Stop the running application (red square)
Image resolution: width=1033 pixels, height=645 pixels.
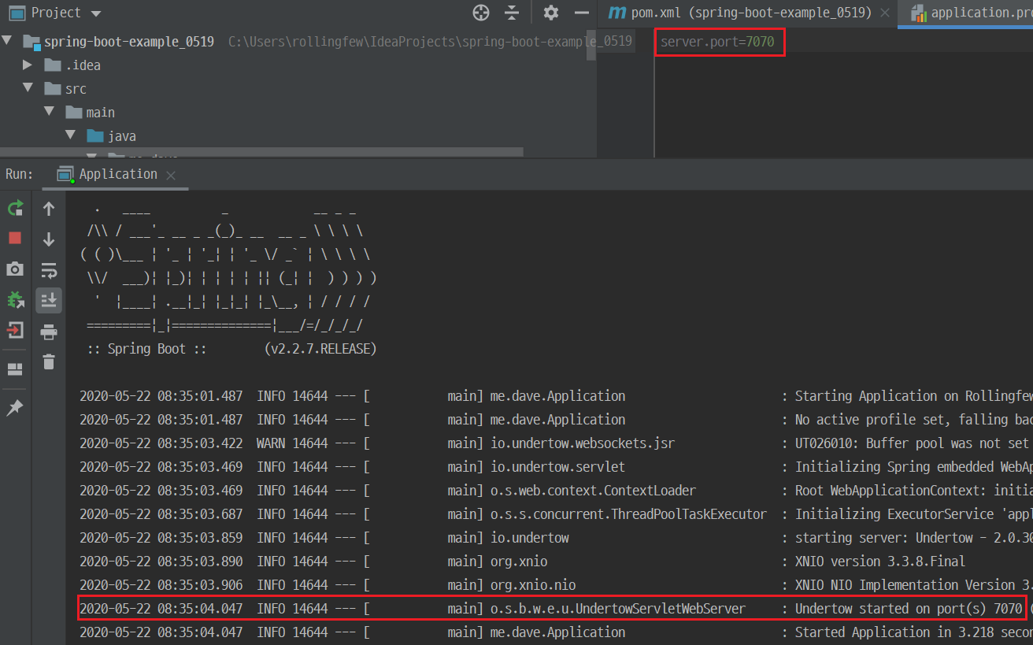(15, 238)
